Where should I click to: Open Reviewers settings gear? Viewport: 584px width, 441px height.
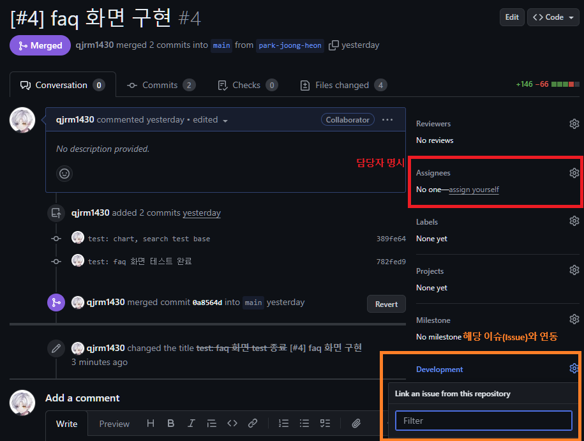click(x=574, y=124)
